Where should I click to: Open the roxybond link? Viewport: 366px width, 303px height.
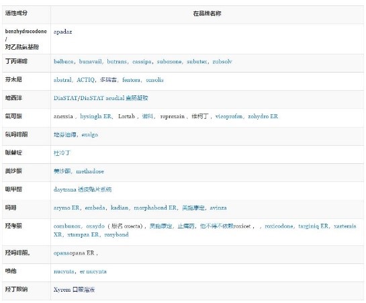click(x=116, y=234)
